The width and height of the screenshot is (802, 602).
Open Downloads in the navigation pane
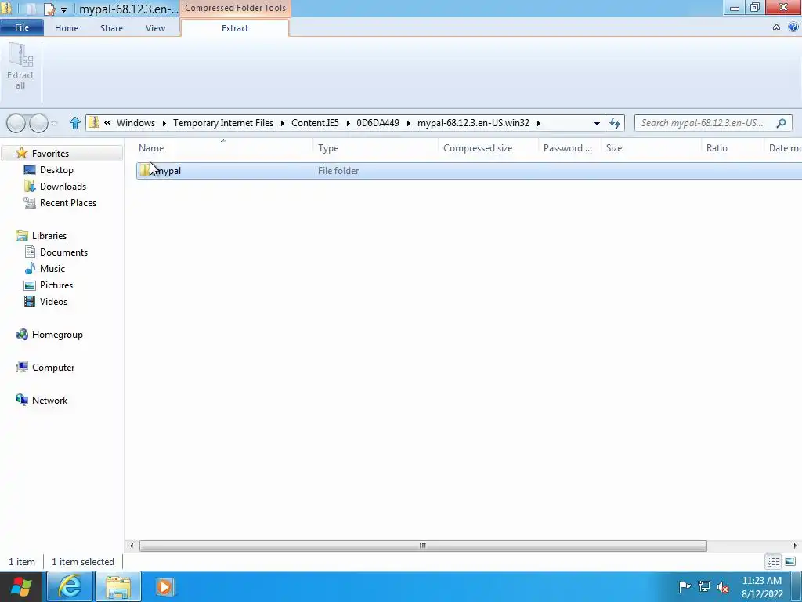coord(63,187)
